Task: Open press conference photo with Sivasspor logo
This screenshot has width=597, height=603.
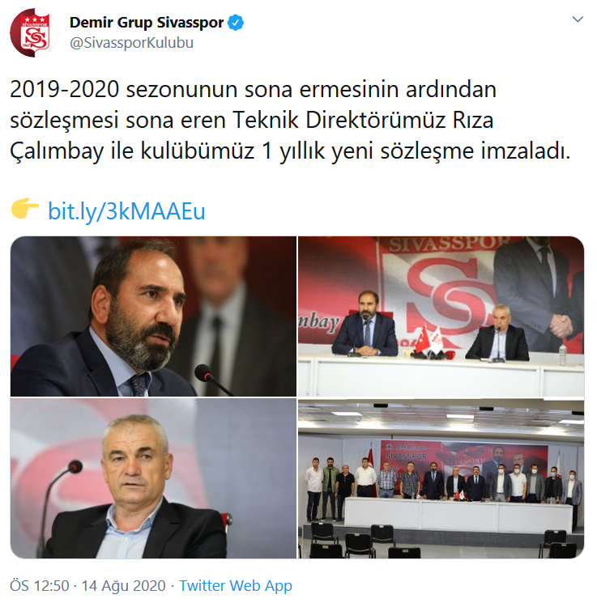Action: point(441,316)
